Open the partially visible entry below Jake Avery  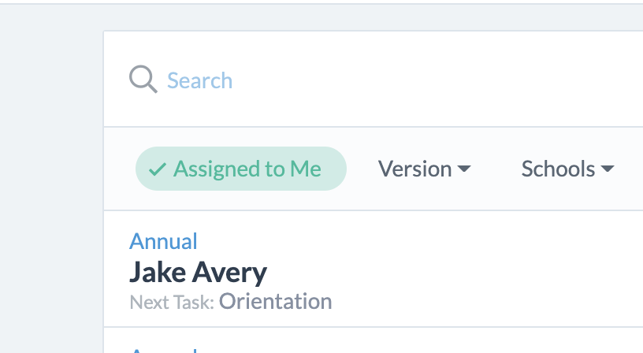pyautogui.click(x=163, y=348)
